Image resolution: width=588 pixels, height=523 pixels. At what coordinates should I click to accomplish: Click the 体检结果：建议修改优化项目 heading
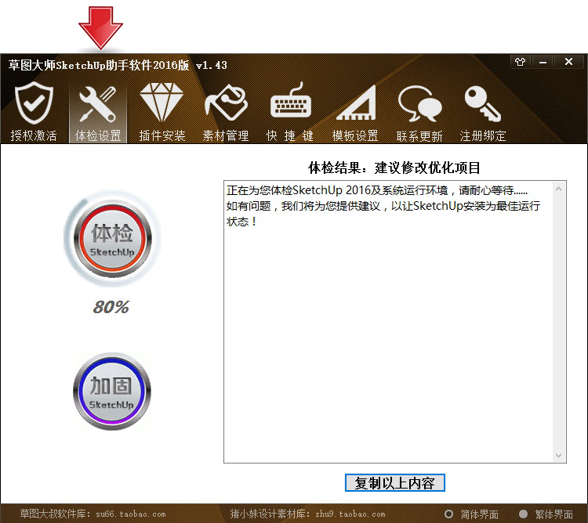(394, 168)
